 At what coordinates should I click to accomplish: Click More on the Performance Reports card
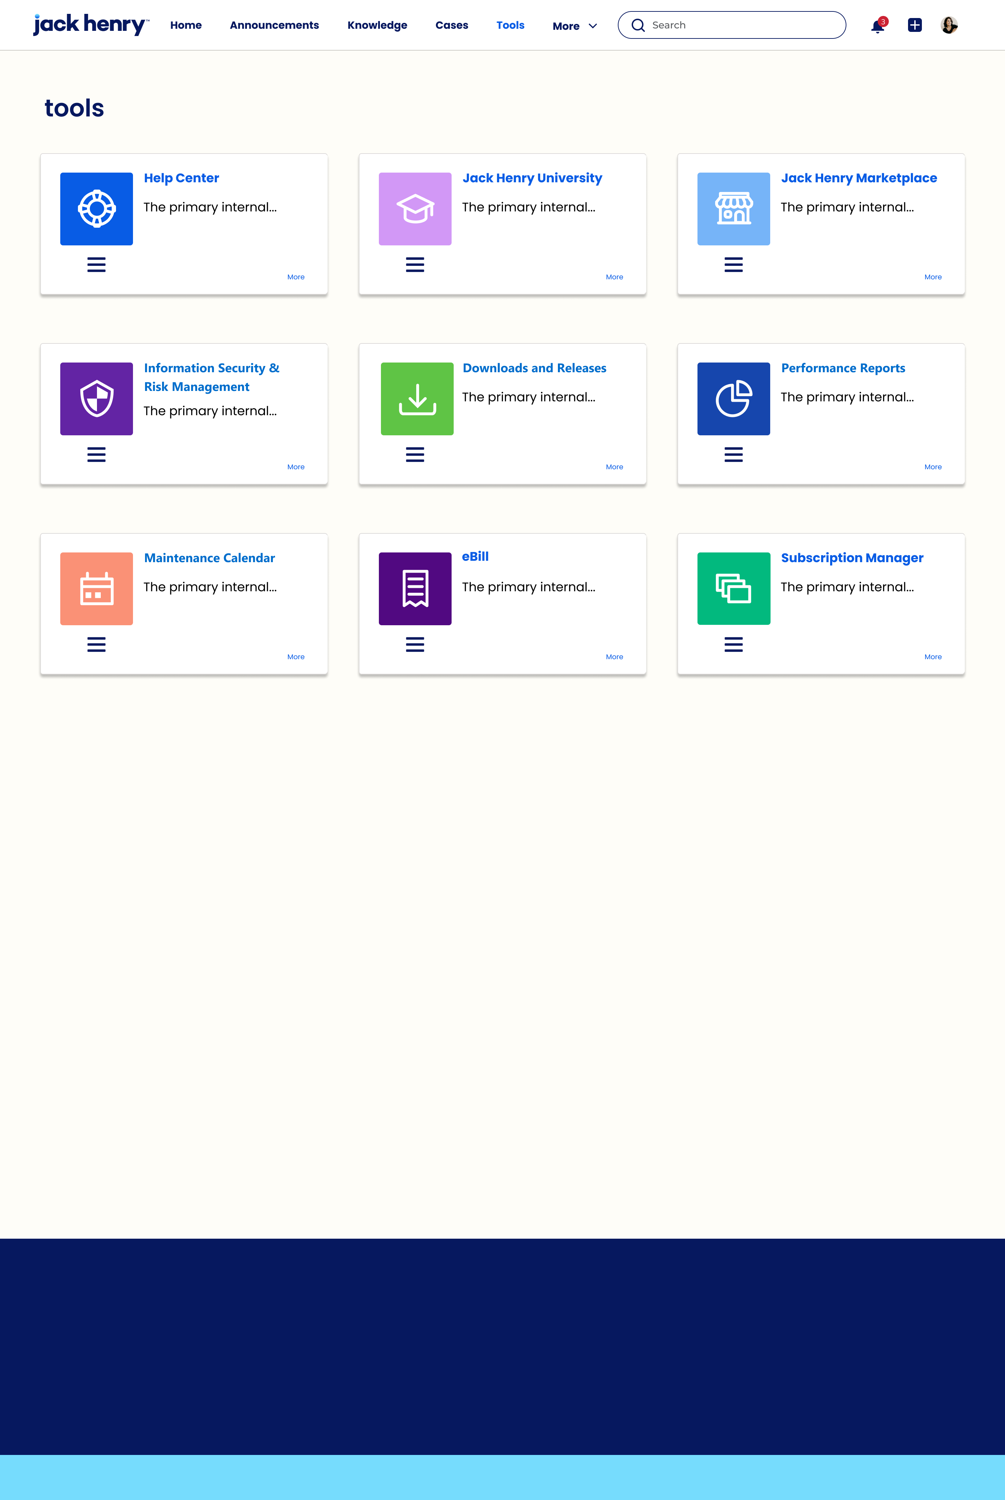pyautogui.click(x=933, y=467)
